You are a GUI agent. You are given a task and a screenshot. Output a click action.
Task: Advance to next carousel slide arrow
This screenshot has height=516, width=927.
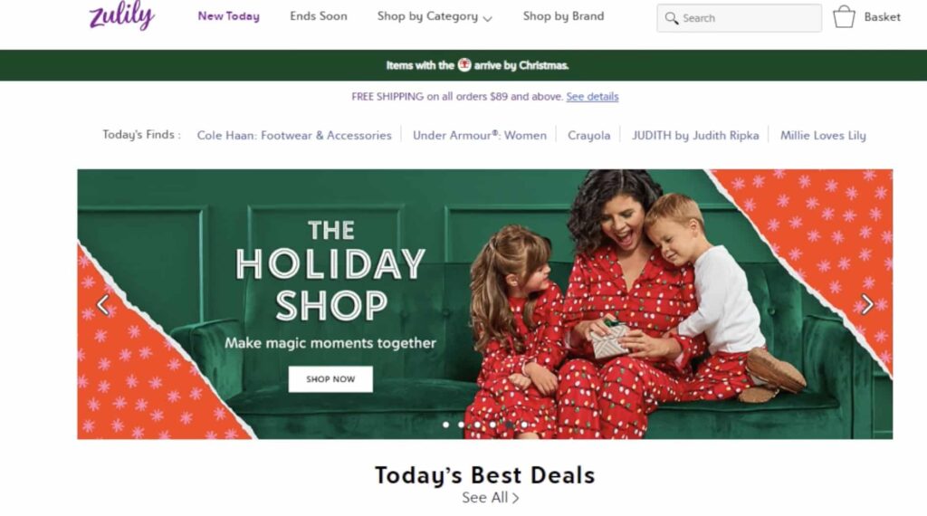tap(867, 304)
